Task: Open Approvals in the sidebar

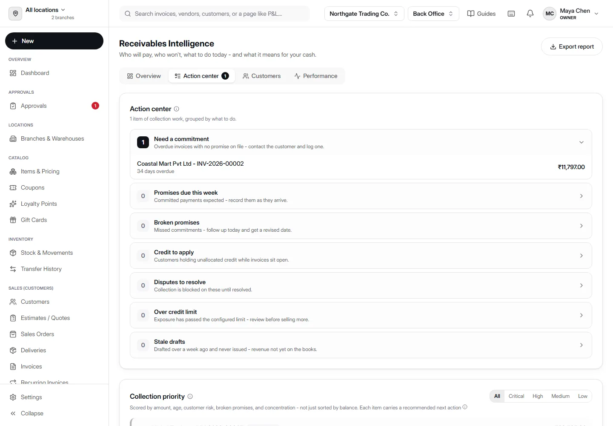Action: tap(54, 106)
